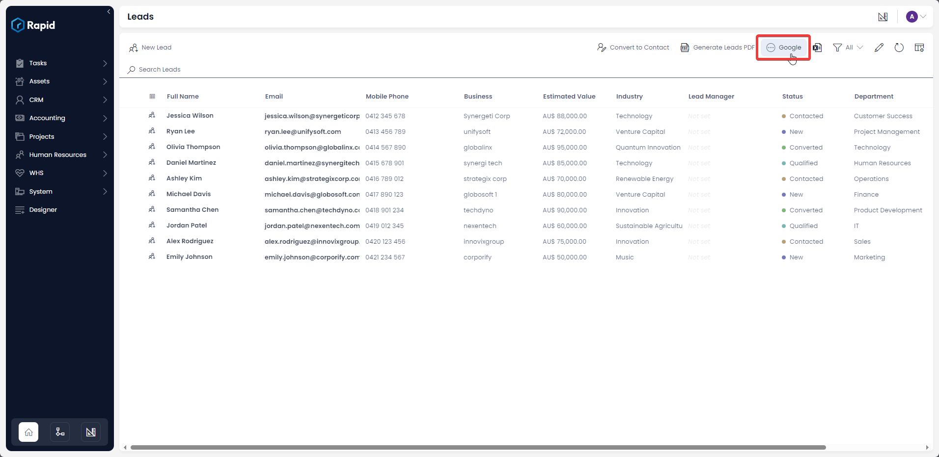Sort by Estimated Value column
The width and height of the screenshot is (939, 457).
click(x=569, y=97)
